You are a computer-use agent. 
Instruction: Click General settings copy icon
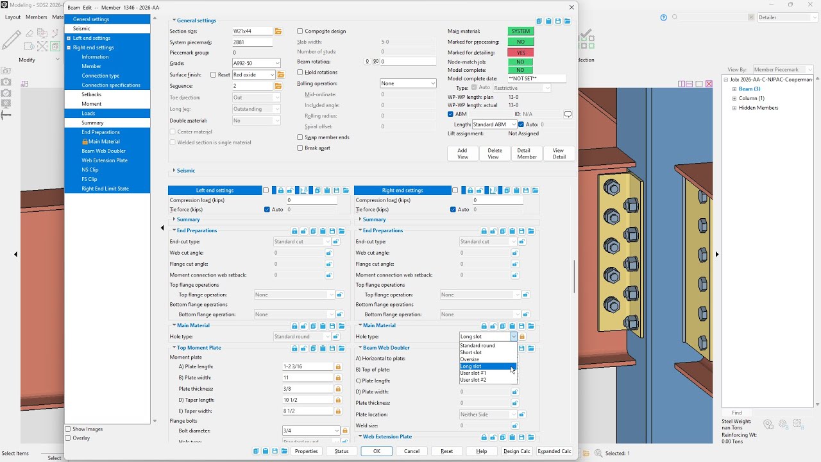[539, 21]
